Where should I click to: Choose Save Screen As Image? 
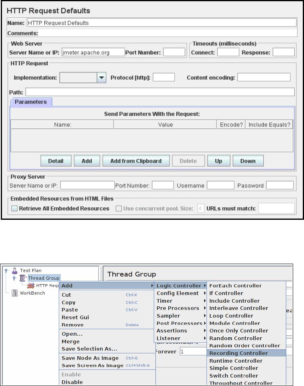(x=107, y=365)
